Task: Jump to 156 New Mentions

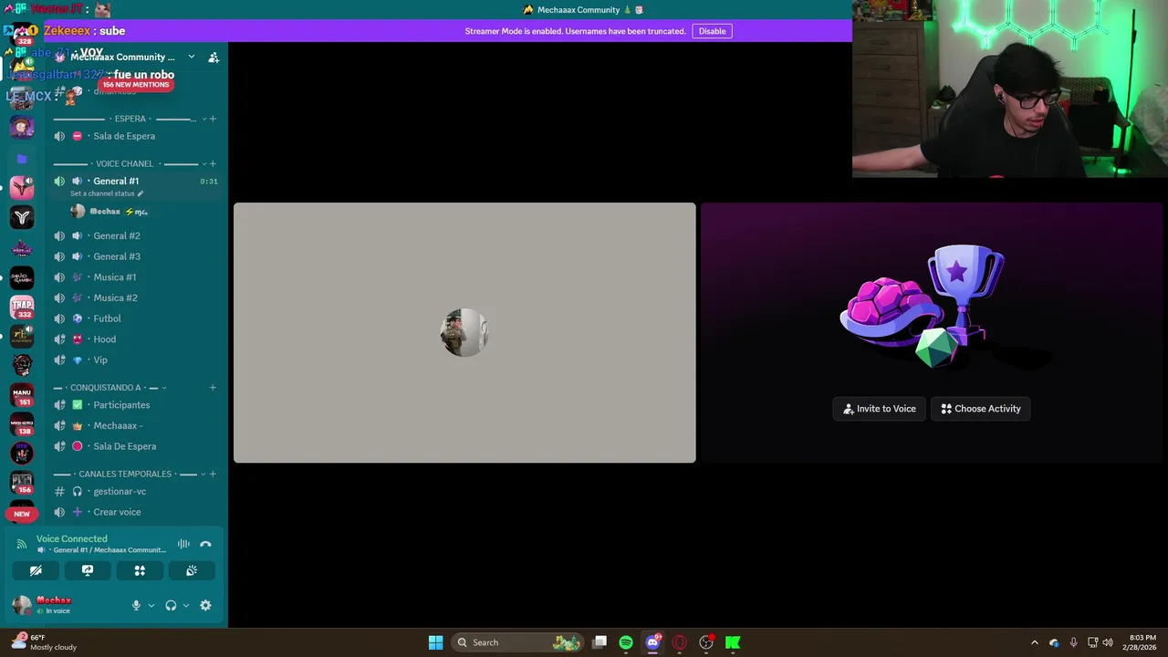Action: 135,85
